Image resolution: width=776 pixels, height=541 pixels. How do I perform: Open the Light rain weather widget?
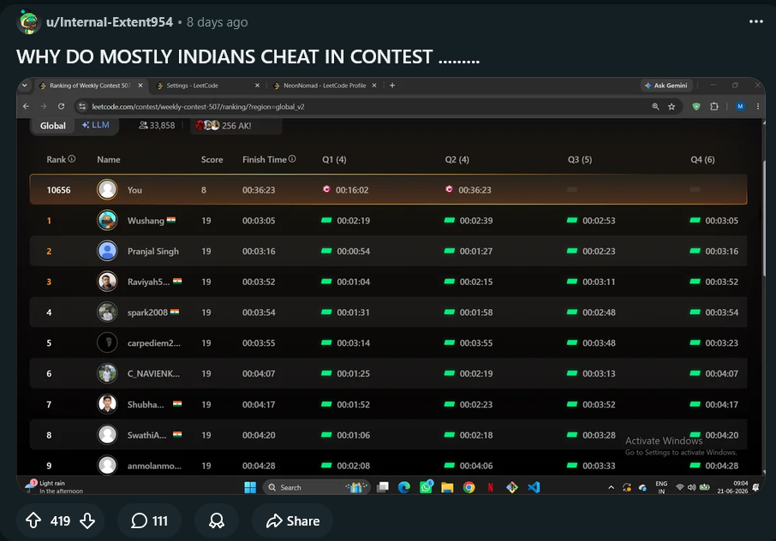(55, 486)
